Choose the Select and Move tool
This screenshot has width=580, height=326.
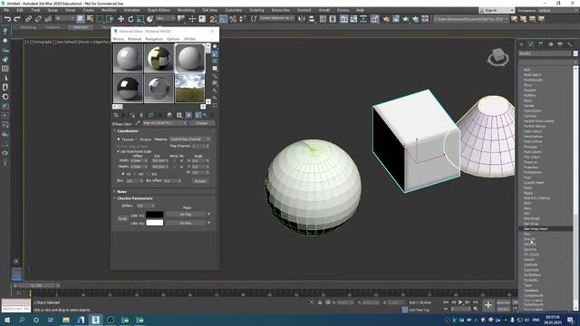click(x=121, y=19)
